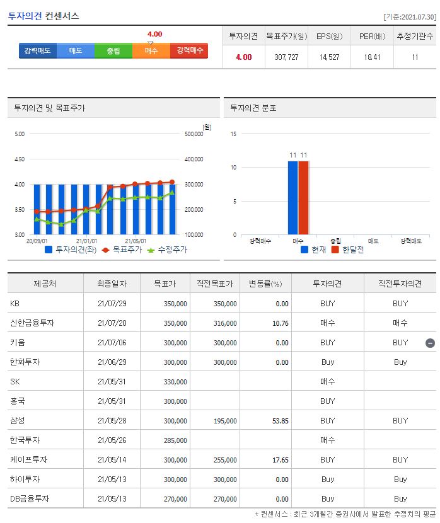Click the red 강력매수 rating segment
Viewport: 440px width, 523px height.
coord(189,50)
